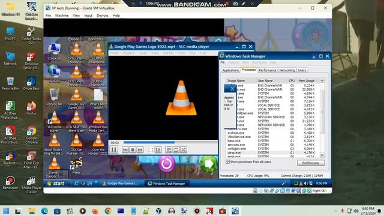384x216 pixels.
Task: Stop playback in VLC
Action: pos(133,150)
